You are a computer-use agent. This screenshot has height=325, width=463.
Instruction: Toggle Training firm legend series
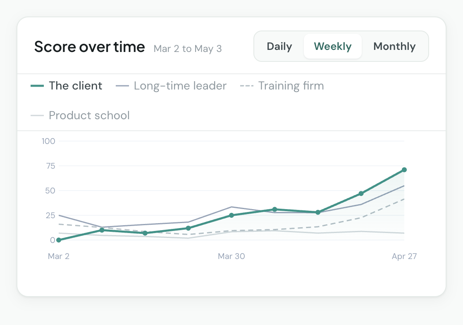tap(282, 86)
